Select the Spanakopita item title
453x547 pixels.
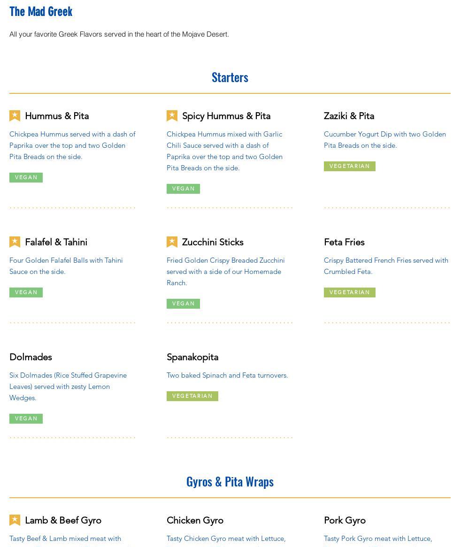point(192,357)
